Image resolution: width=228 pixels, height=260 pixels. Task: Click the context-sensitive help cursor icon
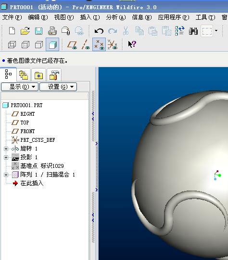coord(132,44)
